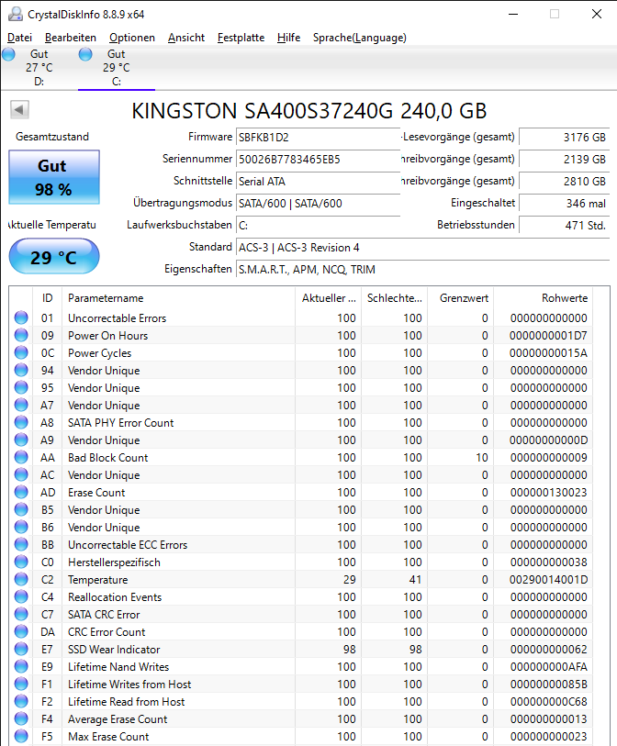Click raw value 000000000AFA

[549, 667]
